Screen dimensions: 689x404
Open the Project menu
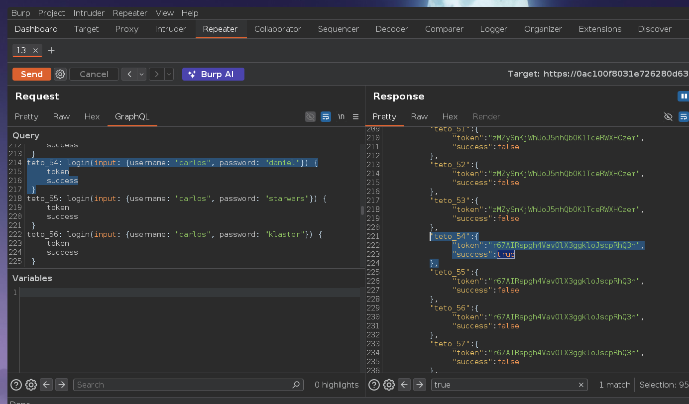[x=52, y=13]
